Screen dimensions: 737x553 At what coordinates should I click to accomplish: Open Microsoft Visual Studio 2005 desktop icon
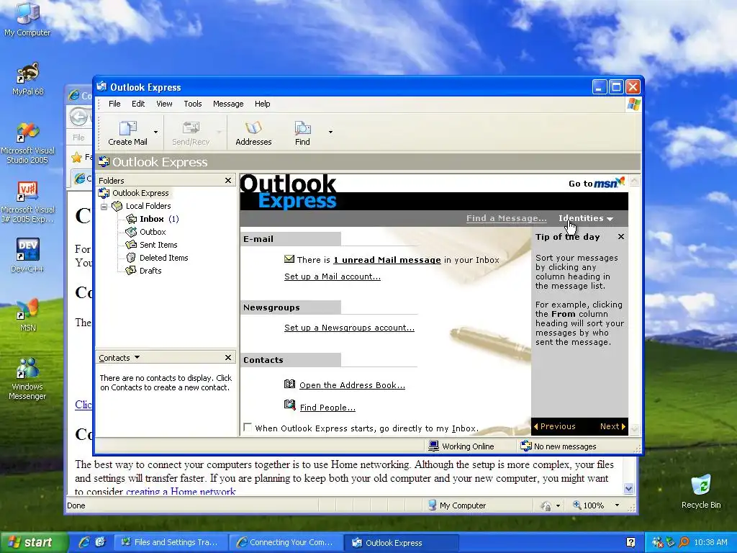click(x=28, y=143)
